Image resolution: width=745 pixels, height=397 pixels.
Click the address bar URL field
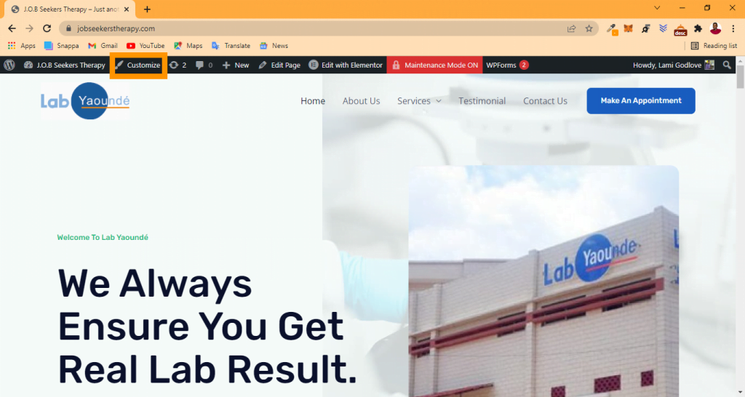(x=314, y=28)
